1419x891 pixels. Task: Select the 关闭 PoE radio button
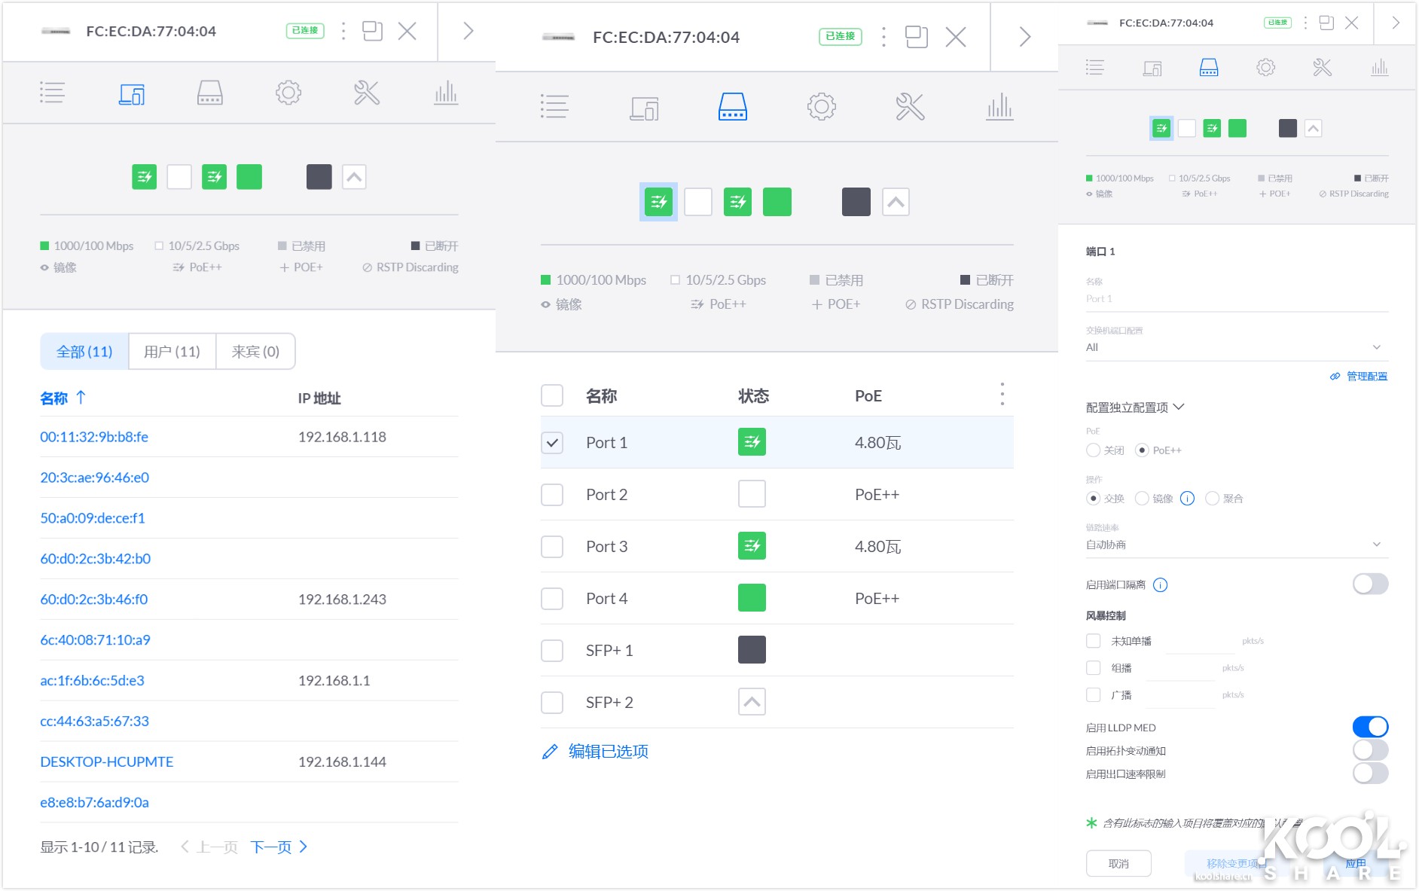pos(1093,450)
